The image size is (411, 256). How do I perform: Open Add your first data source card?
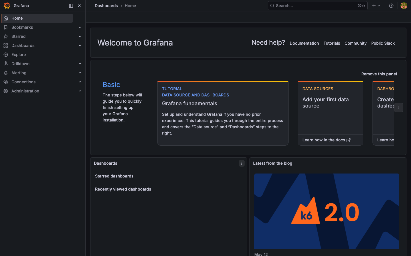tap(331, 108)
